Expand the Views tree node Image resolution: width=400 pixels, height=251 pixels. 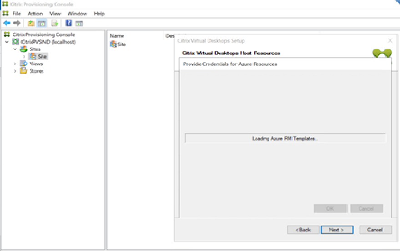pos(15,64)
